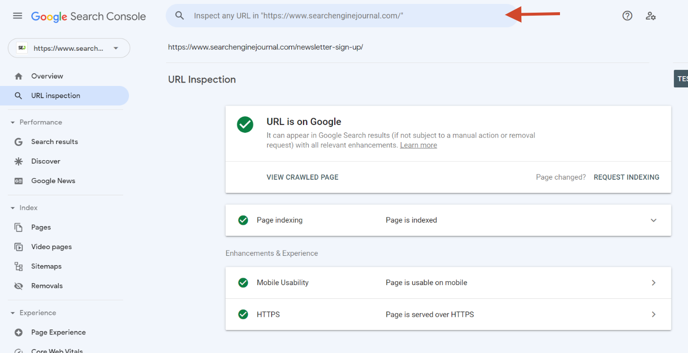This screenshot has width=688, height=353.
Task: Select the Sitemaps icon
Action: 18,266
